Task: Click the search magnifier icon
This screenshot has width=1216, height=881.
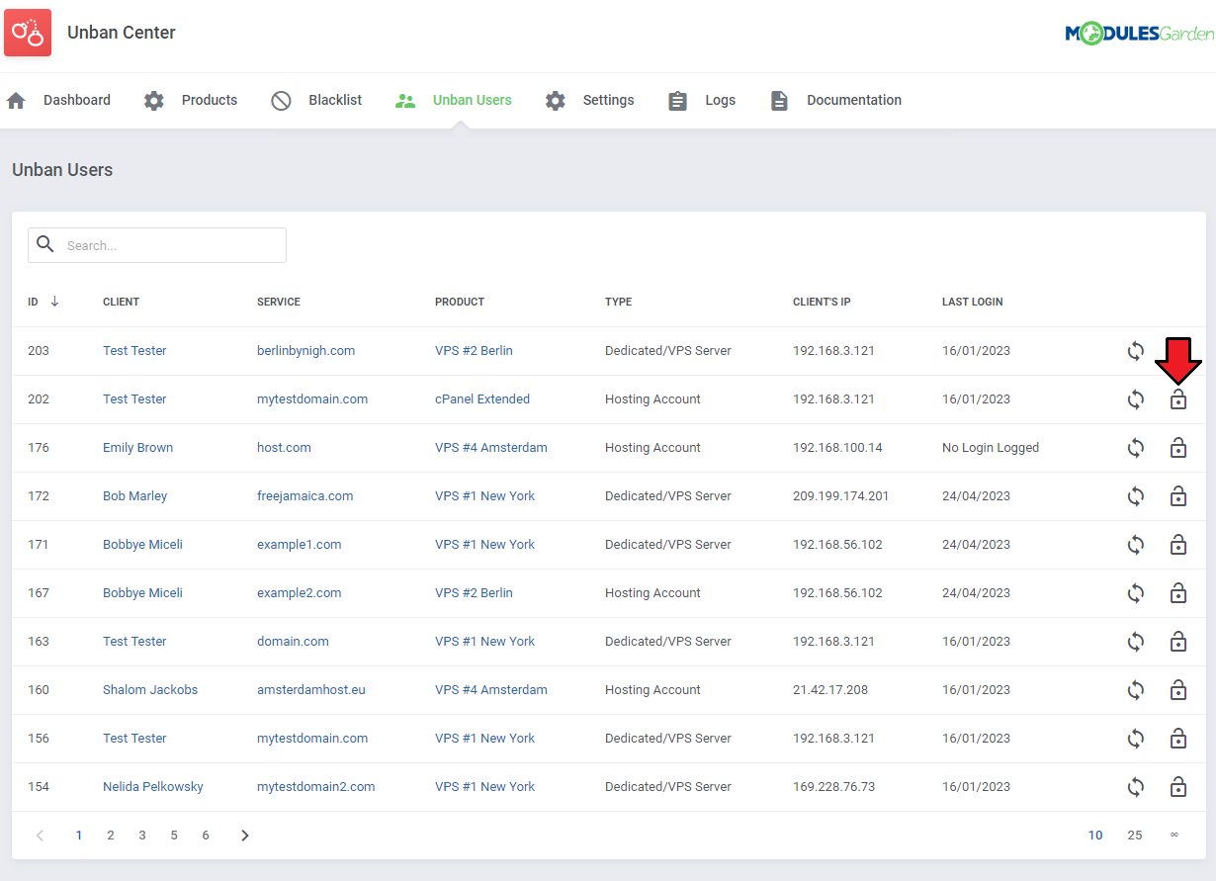Action: [x=45, y=244]
